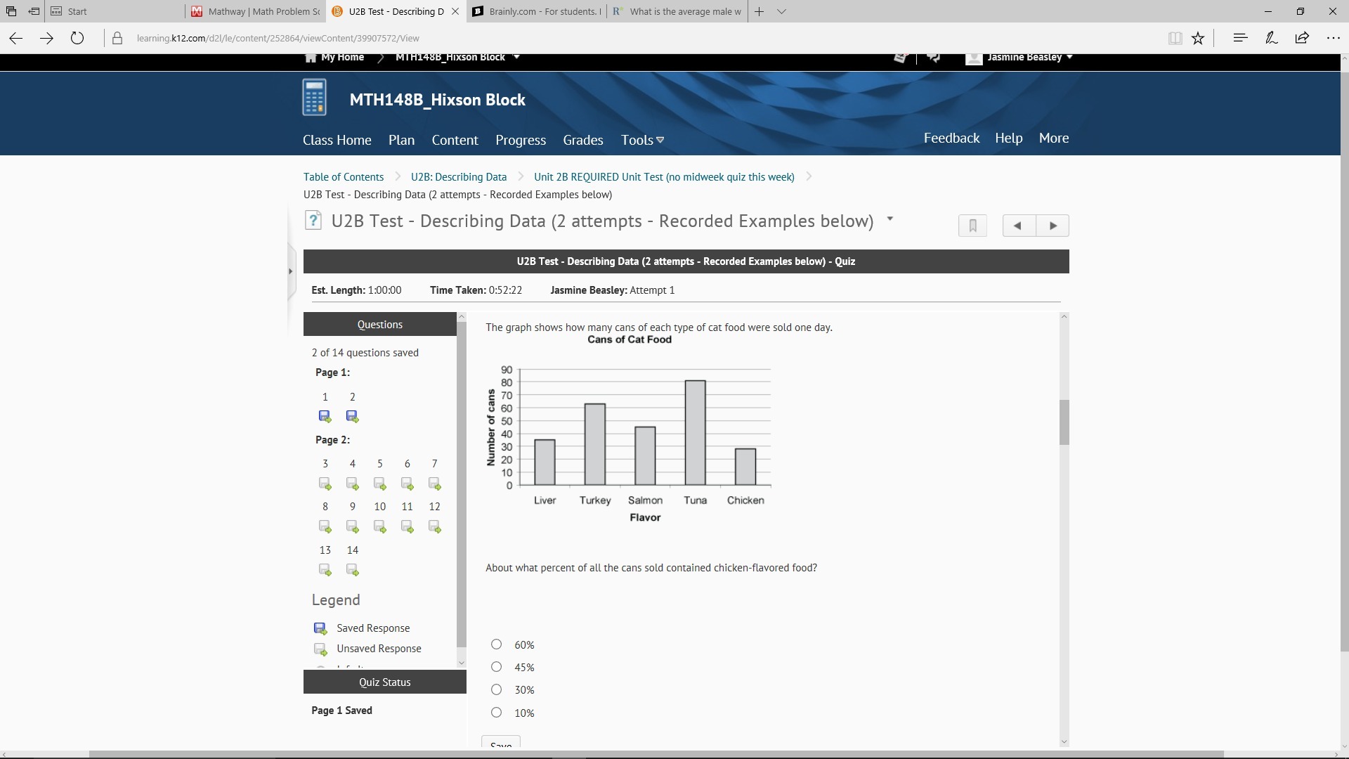Click question 5 unsaved response icon
This screenshot has width=1349, height=759.
coord(379,484)
